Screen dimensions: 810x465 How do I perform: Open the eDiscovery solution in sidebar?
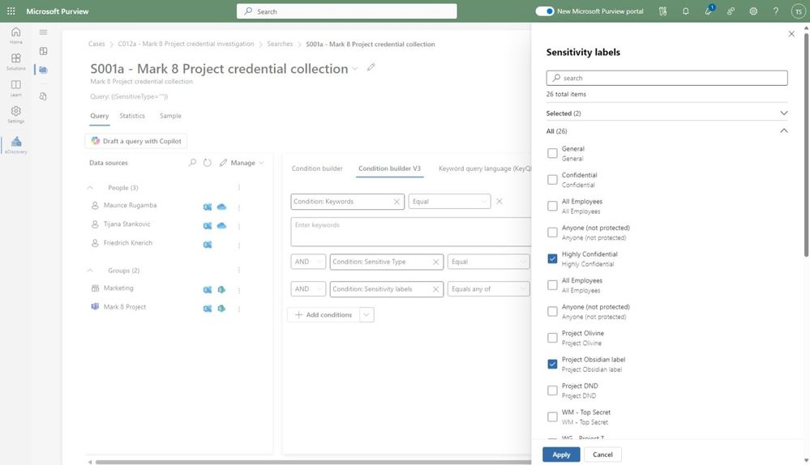point(15,144)
